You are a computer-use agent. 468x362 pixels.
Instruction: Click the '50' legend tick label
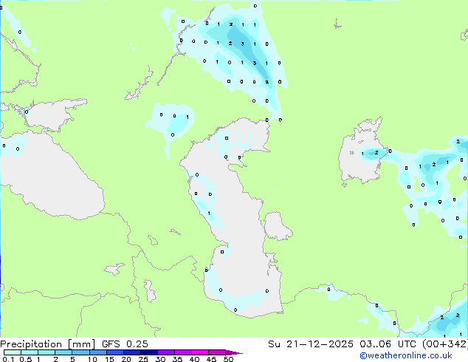[228, 359]
